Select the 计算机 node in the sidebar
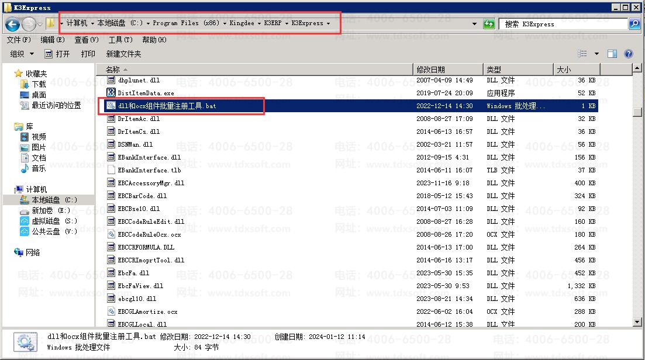This screenshot has height=360, width=645. (36, 189)
